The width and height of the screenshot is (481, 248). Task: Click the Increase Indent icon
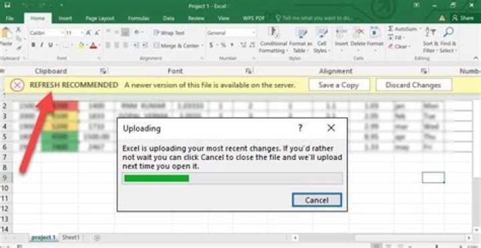(145, 45)
